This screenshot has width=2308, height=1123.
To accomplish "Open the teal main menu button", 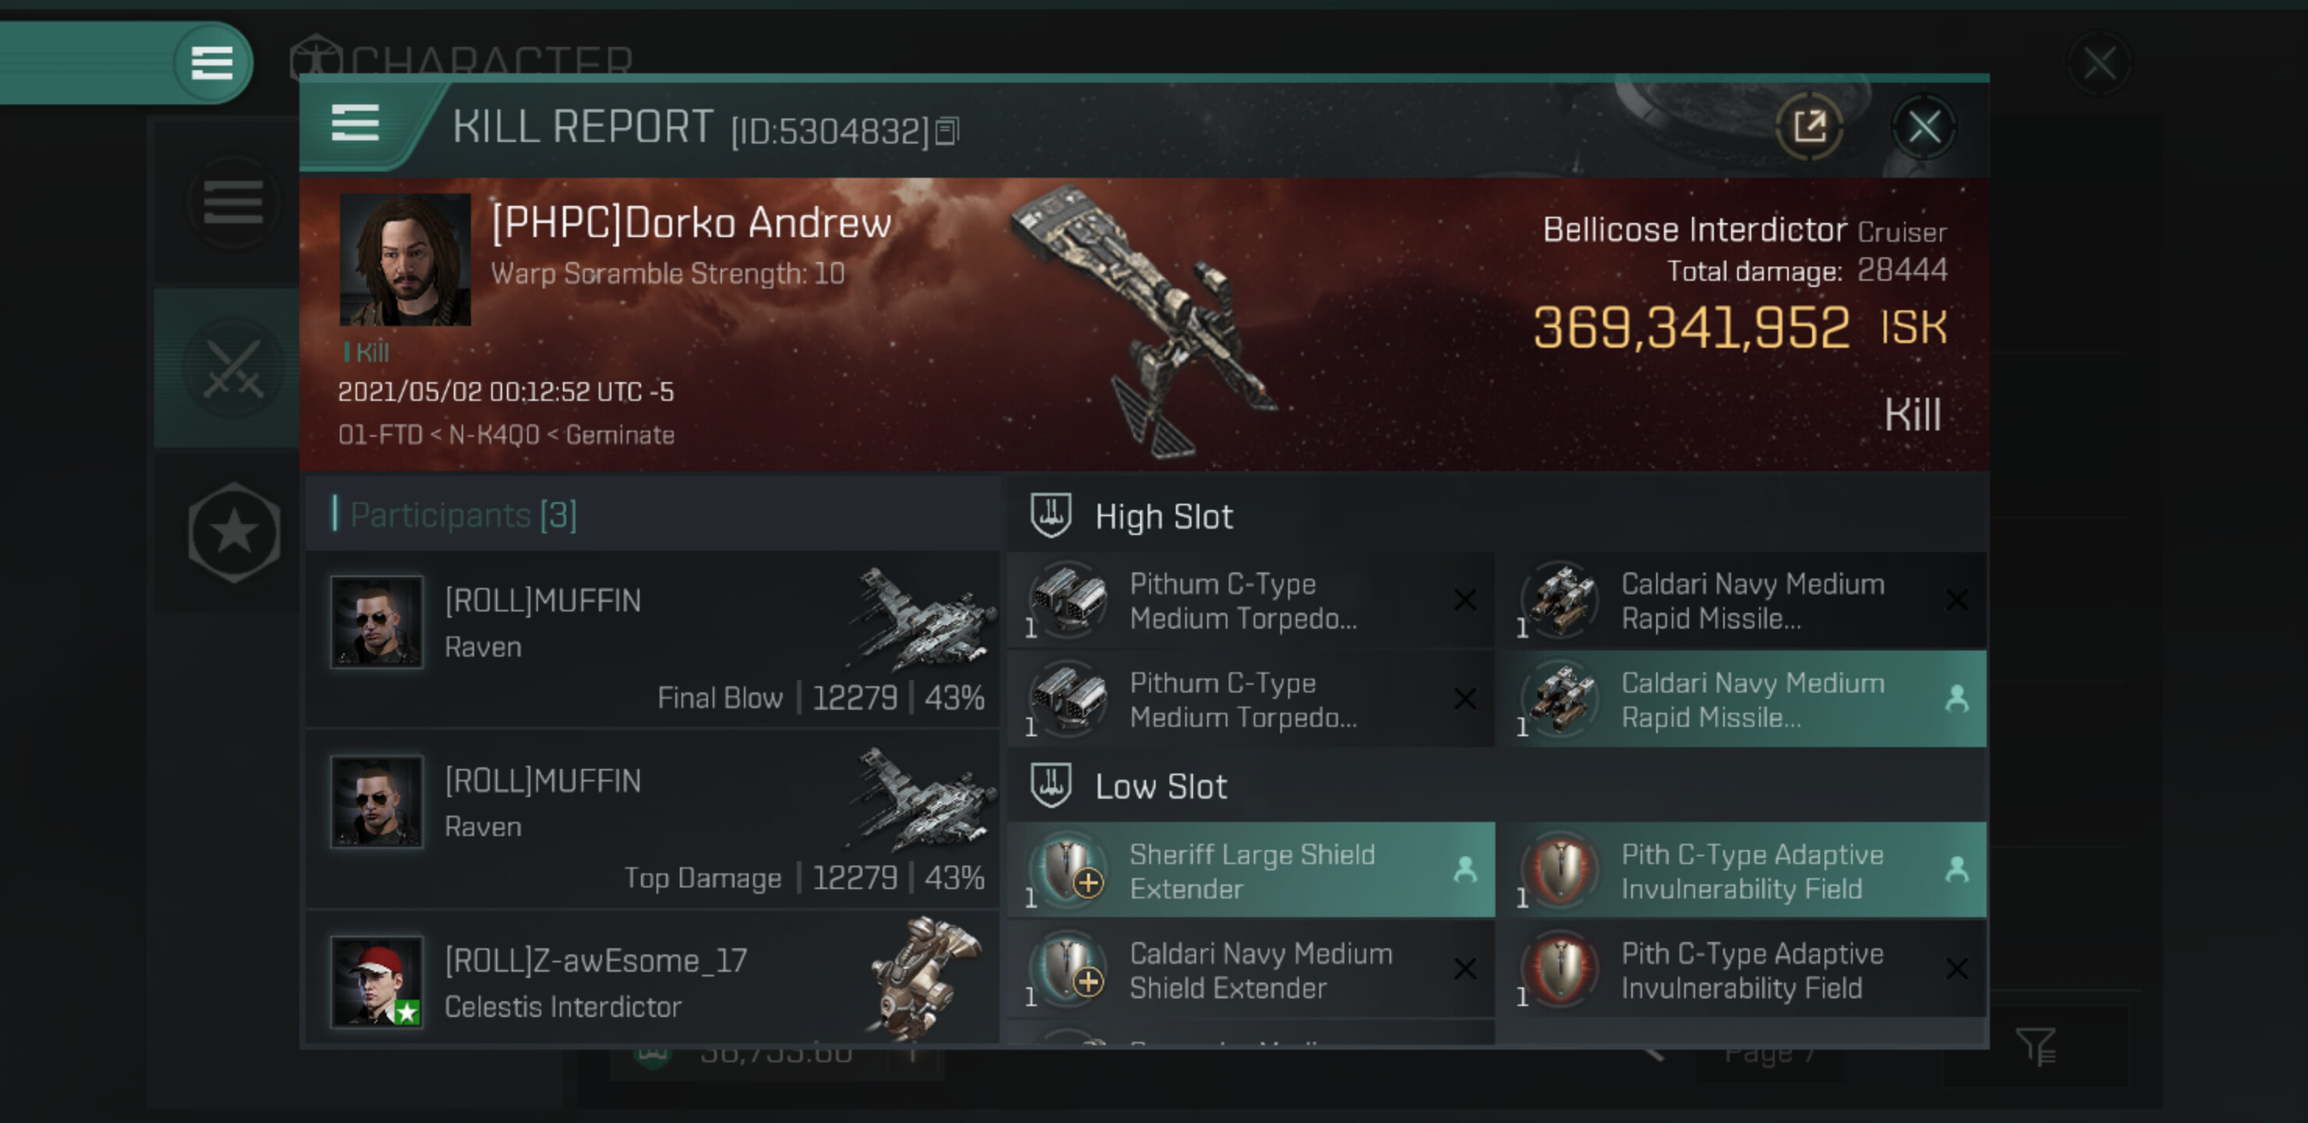I will (212, 62).
